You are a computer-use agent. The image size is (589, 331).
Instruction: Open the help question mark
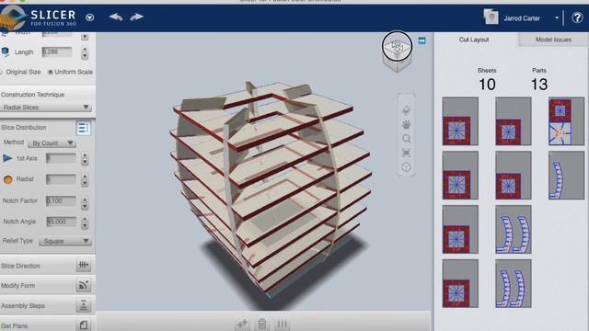pyautogui.click(x=577, y=17)
